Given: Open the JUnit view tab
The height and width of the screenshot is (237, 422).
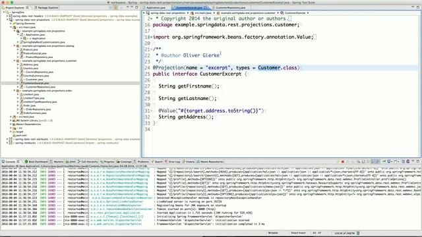Looking at the screenshot, I should (71, 162).
